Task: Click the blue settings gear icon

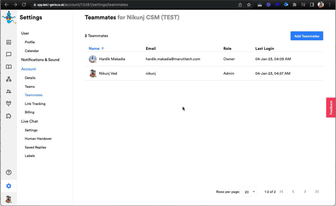Action: click(9, 186)
